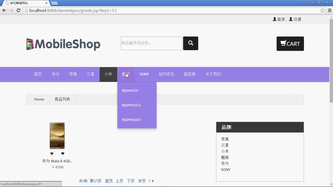
Task: Open the Huawei Mate 8 product image
Action: [57, 136]
